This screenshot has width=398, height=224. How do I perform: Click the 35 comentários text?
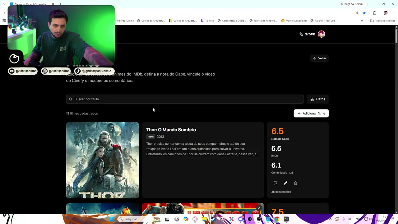281,192
